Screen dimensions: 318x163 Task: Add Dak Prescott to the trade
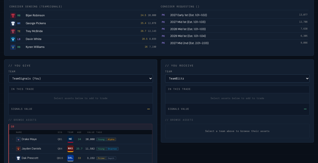[81, 158]
